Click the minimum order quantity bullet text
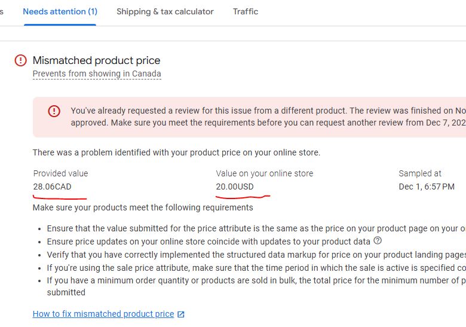The image size is (466, 327). tap(256, 286)
